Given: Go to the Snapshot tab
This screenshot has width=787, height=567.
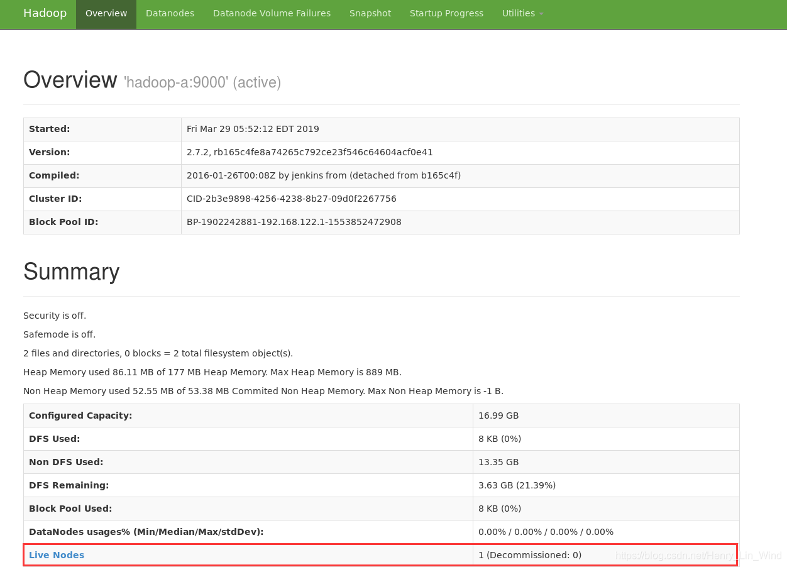Looking at the screenshot, I should click(x=370, y=14).
